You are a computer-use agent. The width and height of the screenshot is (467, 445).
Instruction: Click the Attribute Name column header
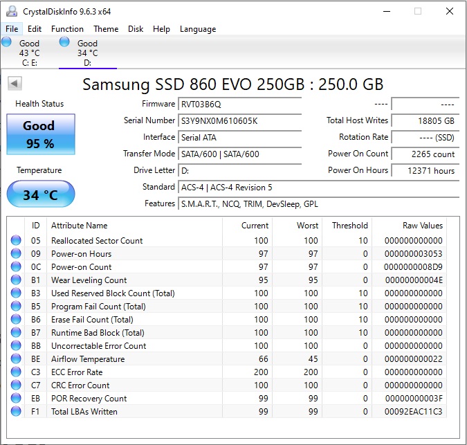click(134, 226)
